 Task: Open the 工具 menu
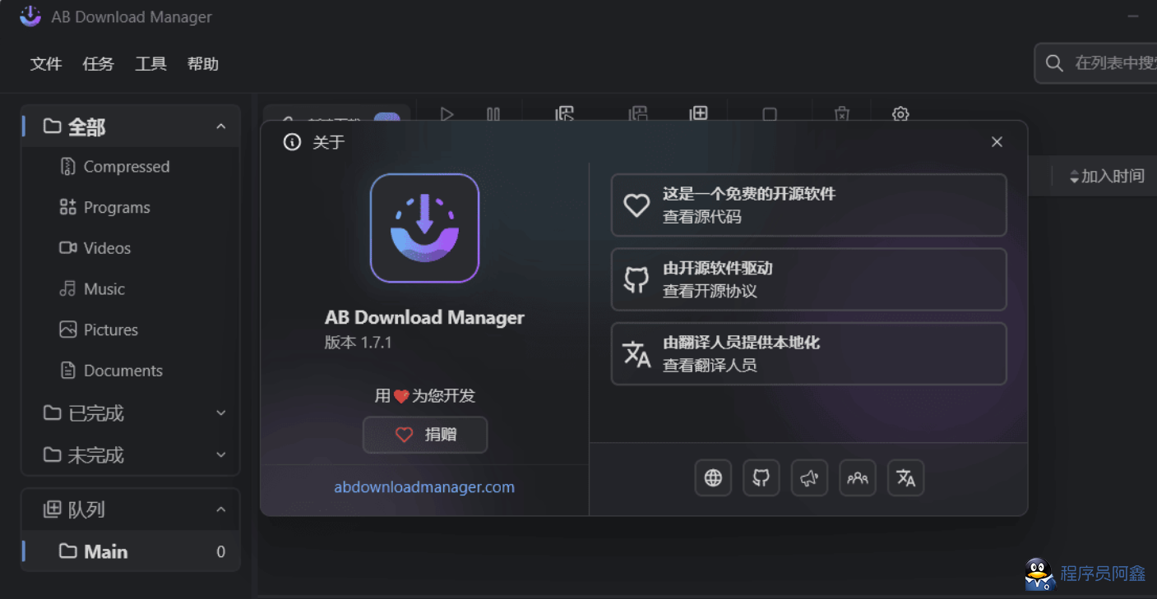click(x=150, y=64)
